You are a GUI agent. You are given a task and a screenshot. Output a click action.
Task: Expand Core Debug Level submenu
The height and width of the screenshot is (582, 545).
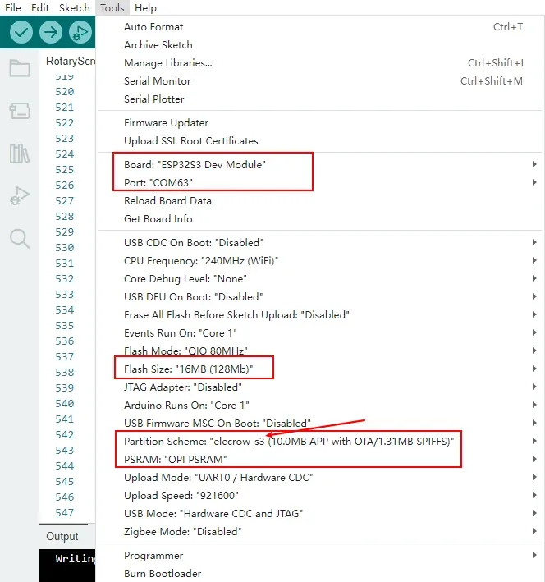[320, 279]
